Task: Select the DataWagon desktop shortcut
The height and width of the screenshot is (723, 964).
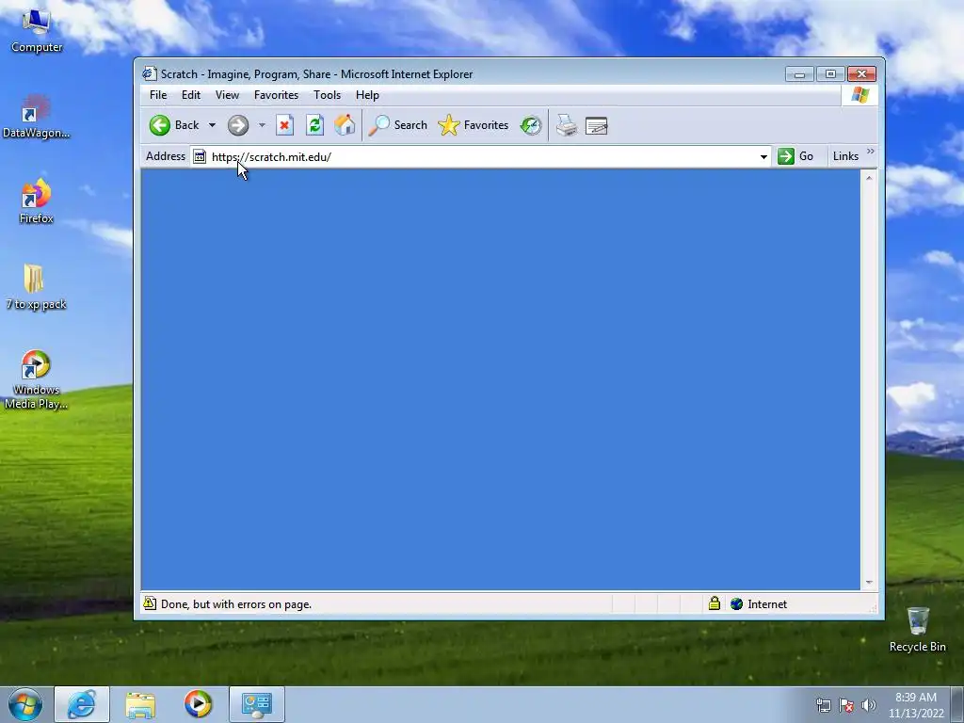Action: point(37,117)
